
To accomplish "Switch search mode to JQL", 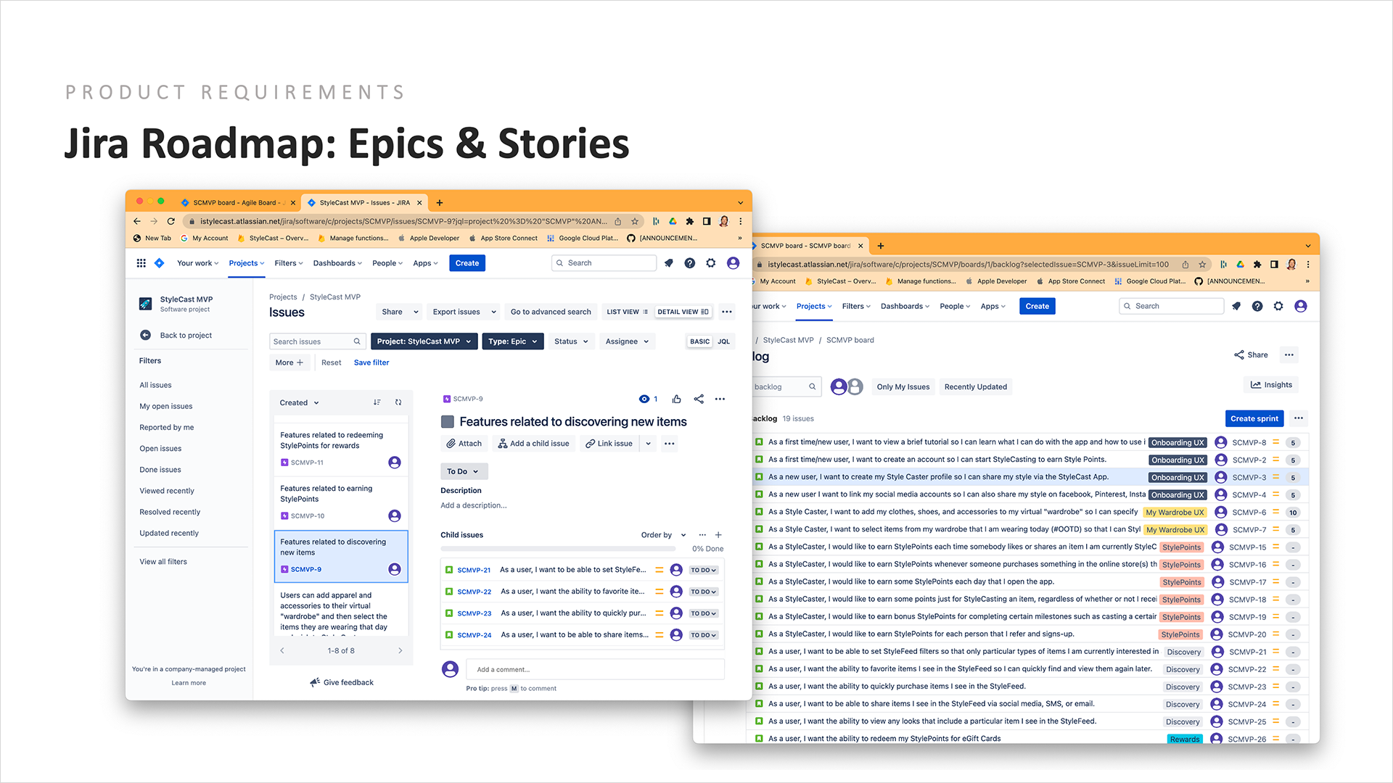I will click(x=724, y=341).
